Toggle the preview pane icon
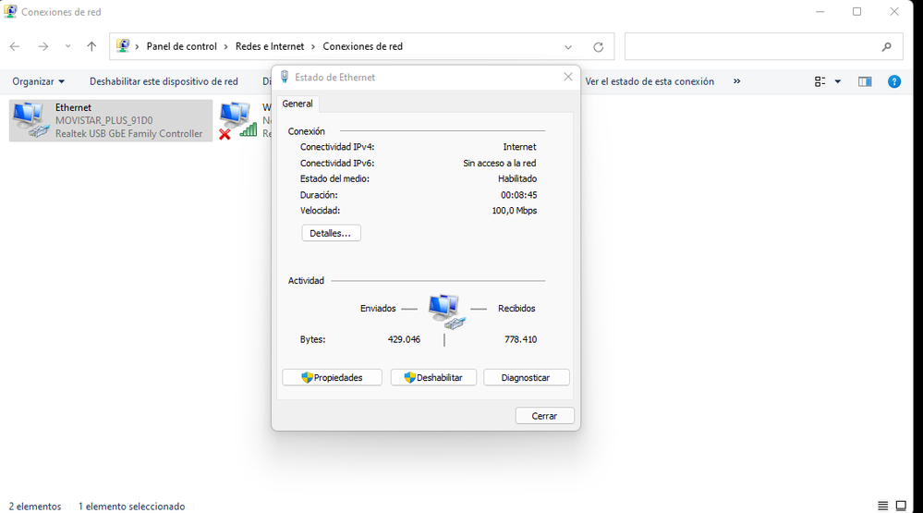The height and width of the screenshot is (513, 923). tap(865, 81)
